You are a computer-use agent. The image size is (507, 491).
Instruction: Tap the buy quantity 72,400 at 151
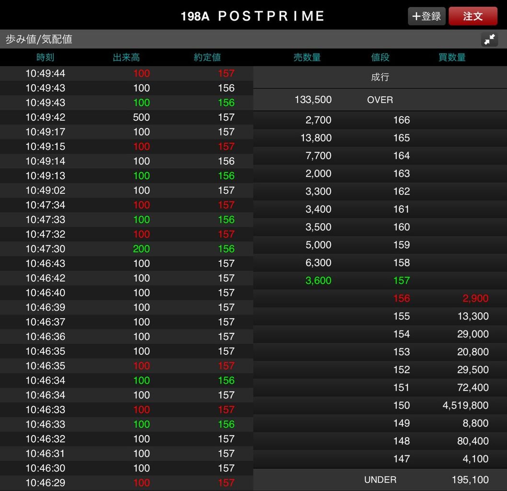473,387
